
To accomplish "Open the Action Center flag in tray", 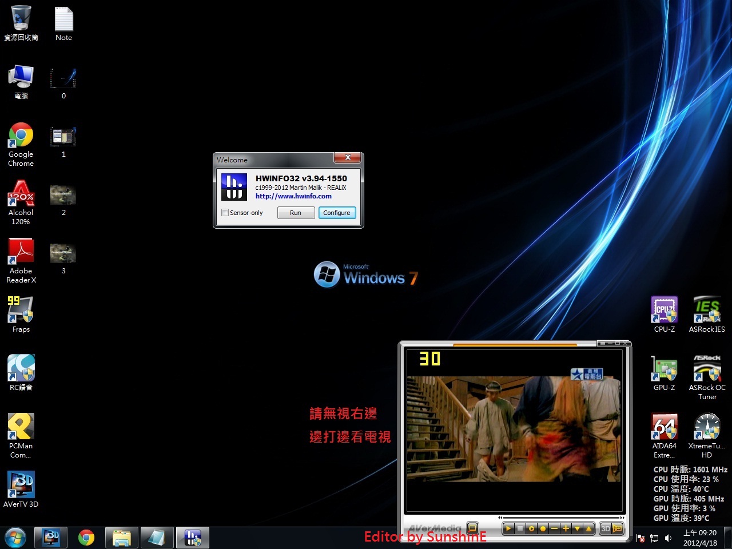I will (x=640, y=538).
